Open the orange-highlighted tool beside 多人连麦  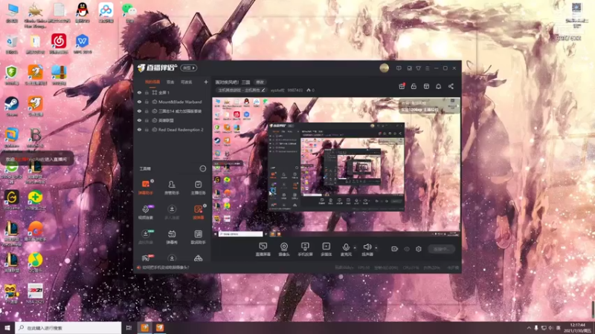198,212
